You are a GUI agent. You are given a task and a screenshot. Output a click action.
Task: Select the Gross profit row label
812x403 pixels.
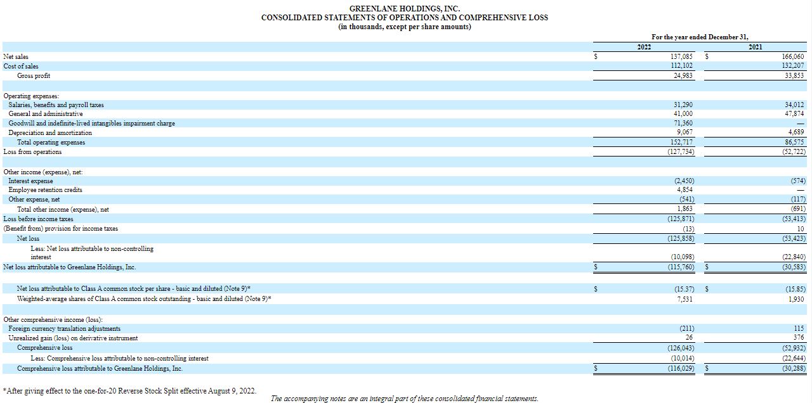[x=34, y=76]
